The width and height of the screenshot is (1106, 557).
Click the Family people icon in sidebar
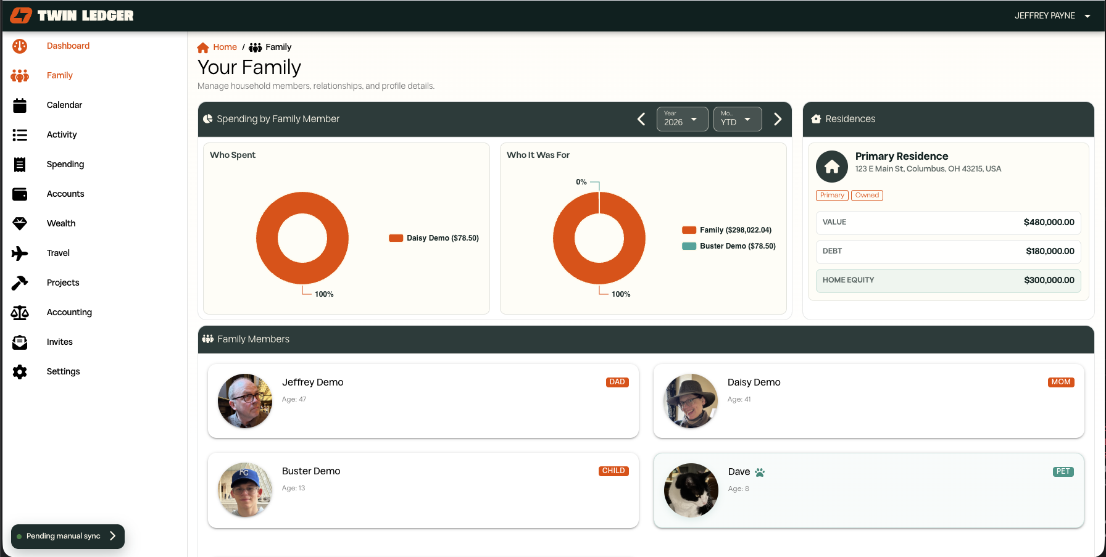tap(20, 75)
